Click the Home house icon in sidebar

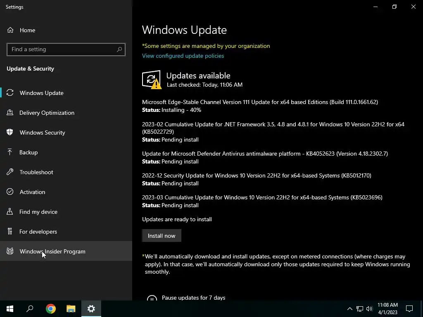pyautogui.click(x=10, y=30)
